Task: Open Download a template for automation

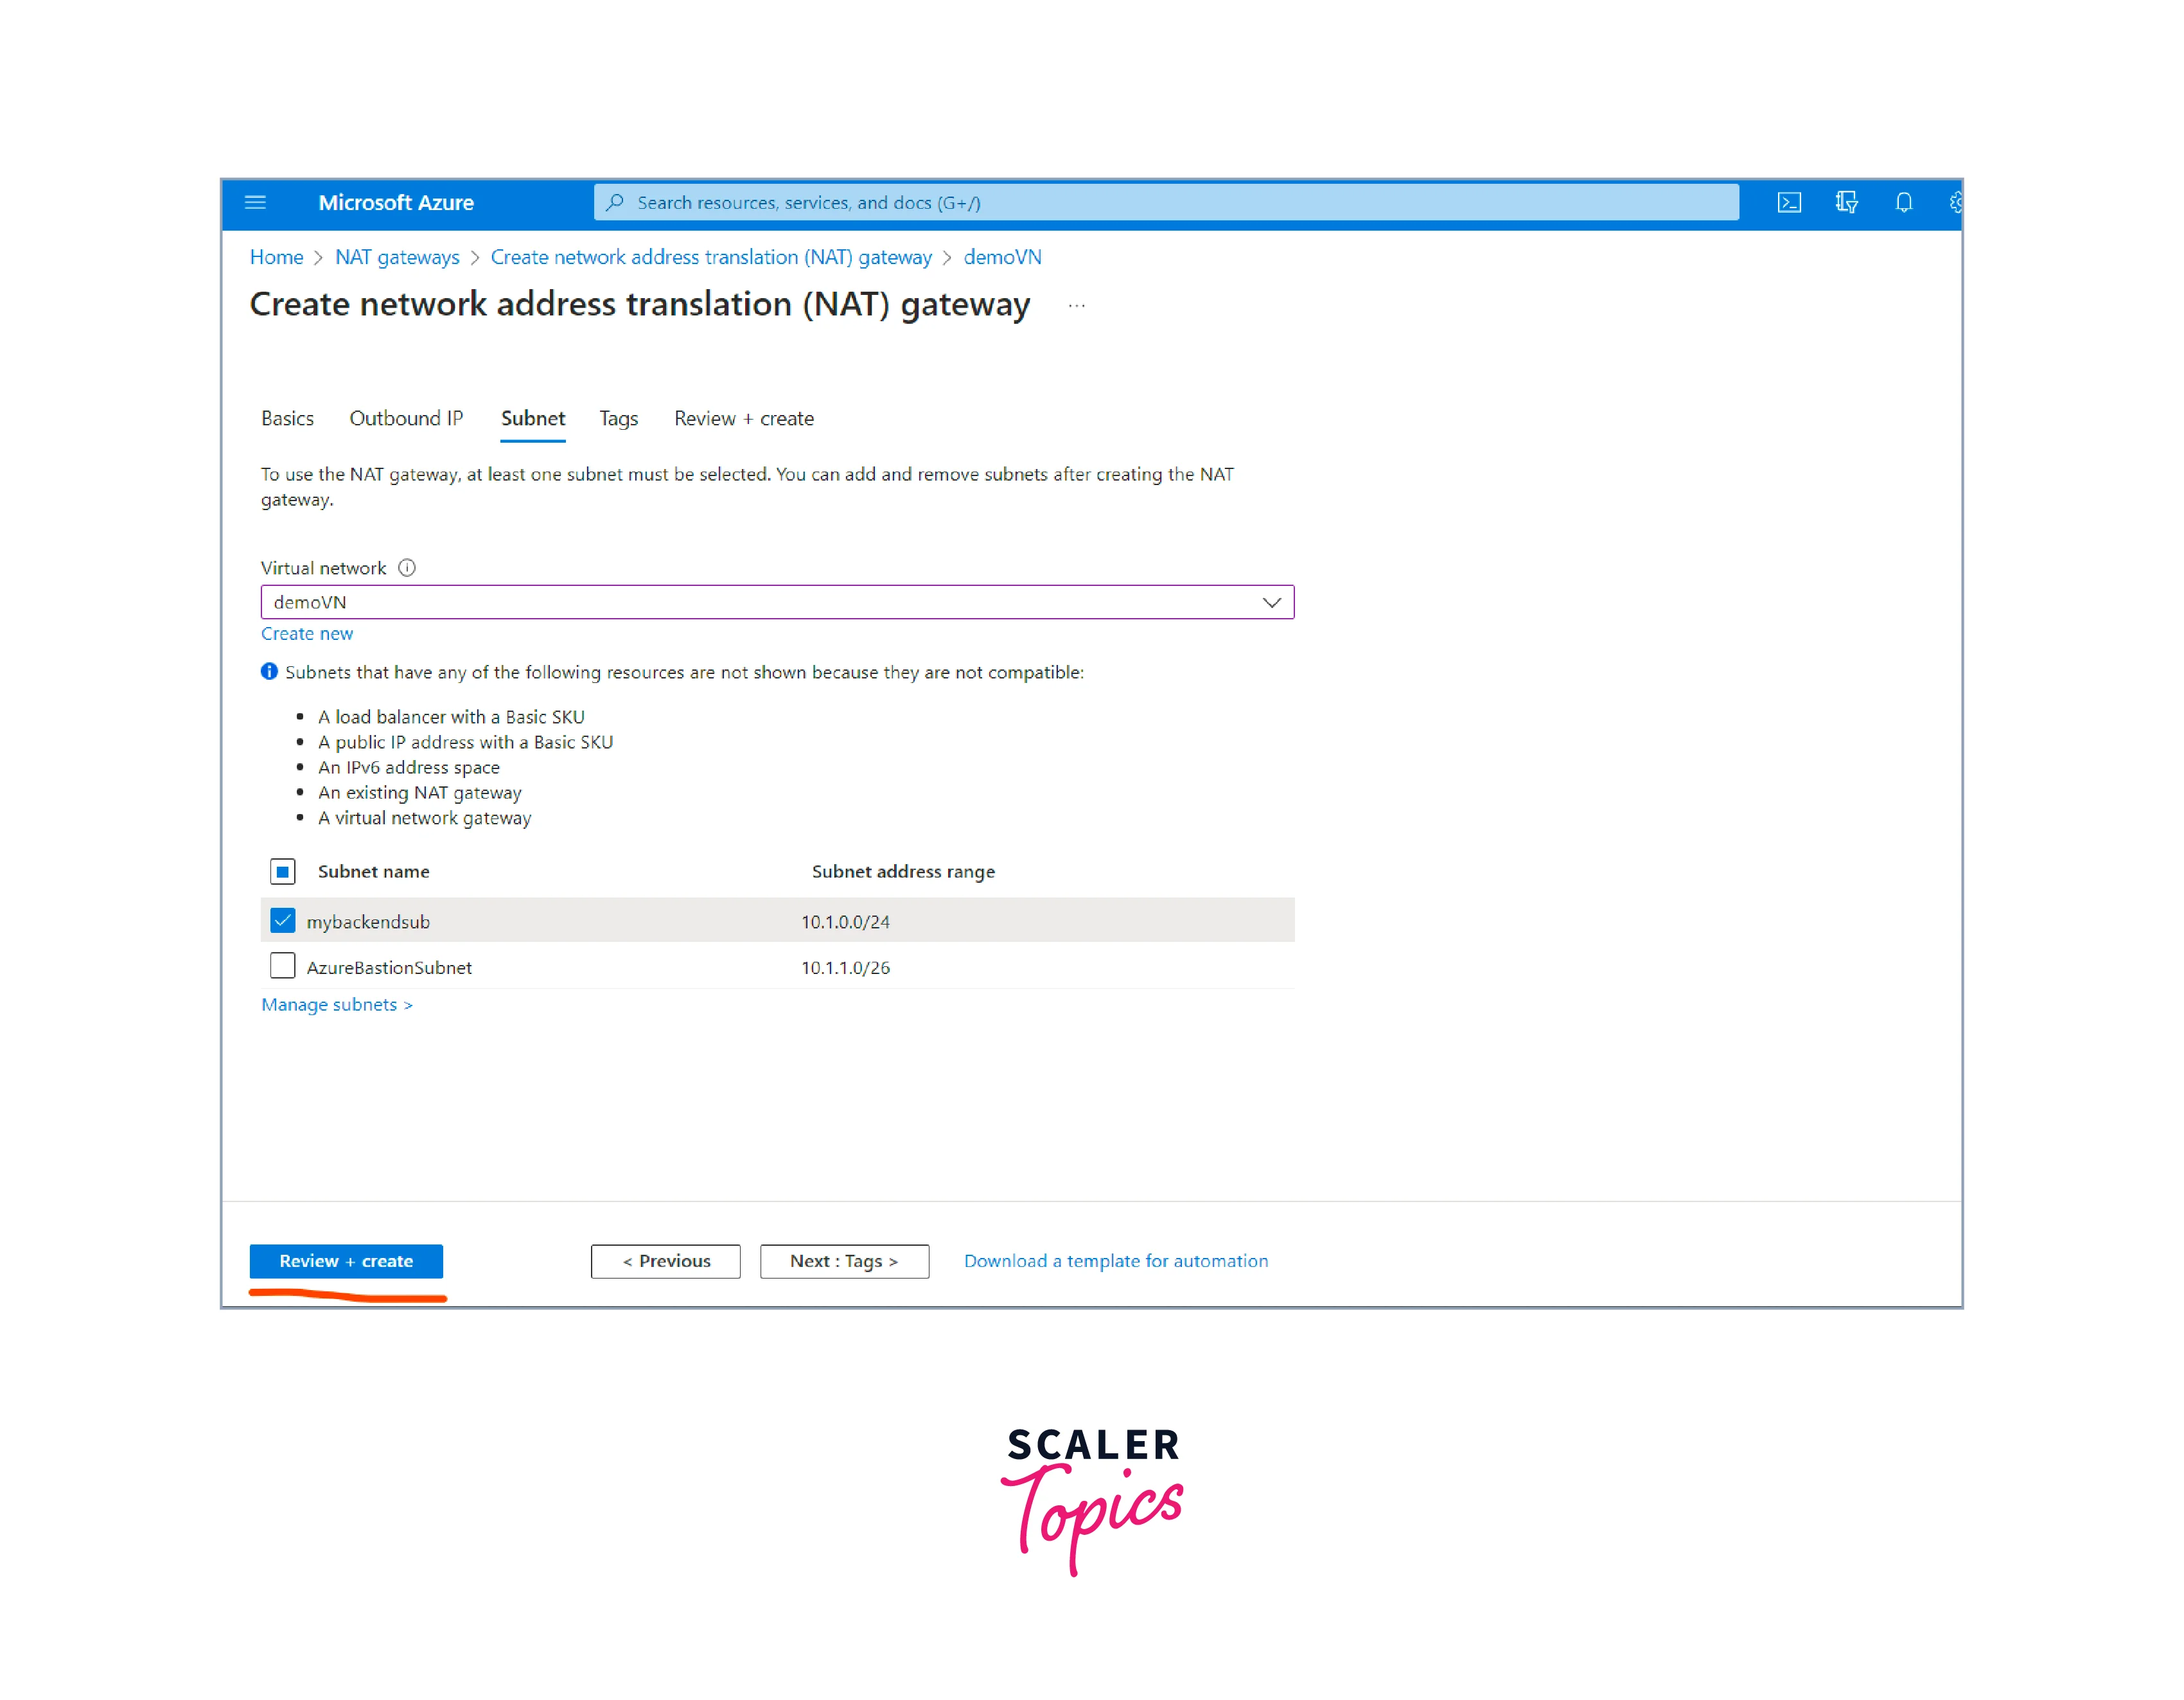Action: pos(1115,1261)
